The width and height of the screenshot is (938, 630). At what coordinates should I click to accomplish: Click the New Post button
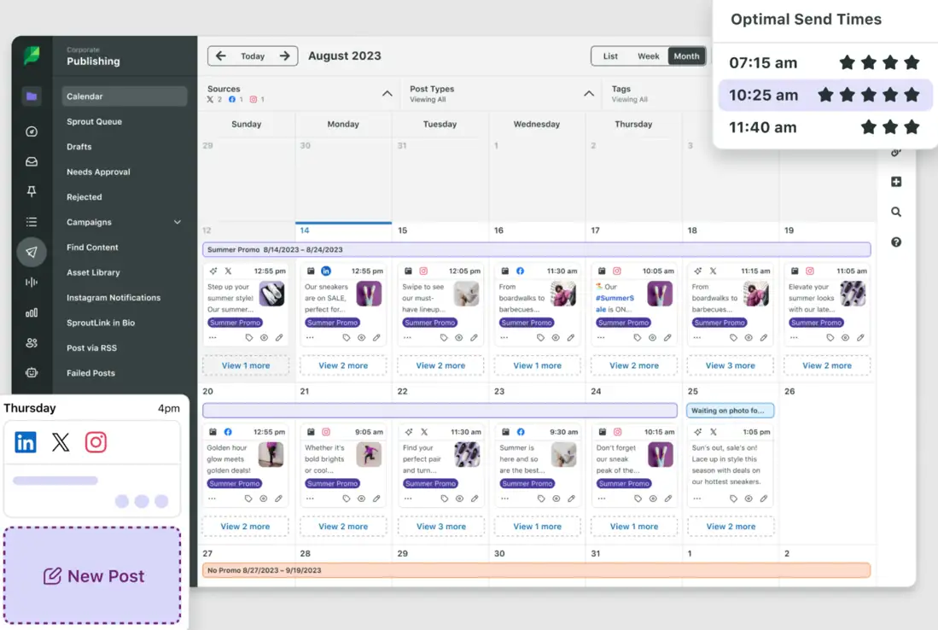92,575
